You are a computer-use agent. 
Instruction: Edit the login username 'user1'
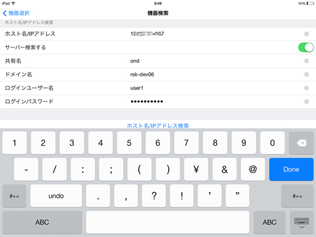[137, 88]
